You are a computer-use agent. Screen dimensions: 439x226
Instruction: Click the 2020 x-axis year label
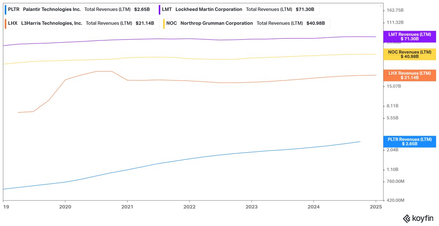[65, 207]
